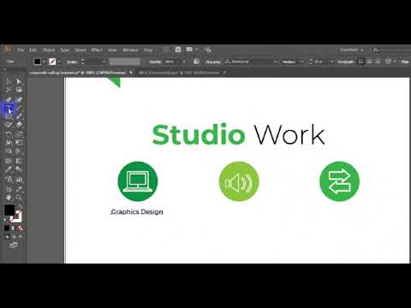
Task: Select the Gradient tool
Action: [x=19, y=161]
